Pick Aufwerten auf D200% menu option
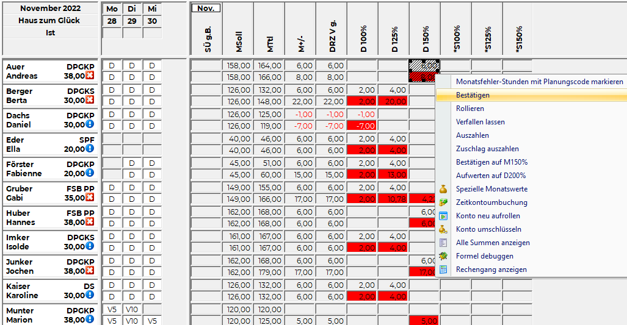 click(x=490, y=176)
